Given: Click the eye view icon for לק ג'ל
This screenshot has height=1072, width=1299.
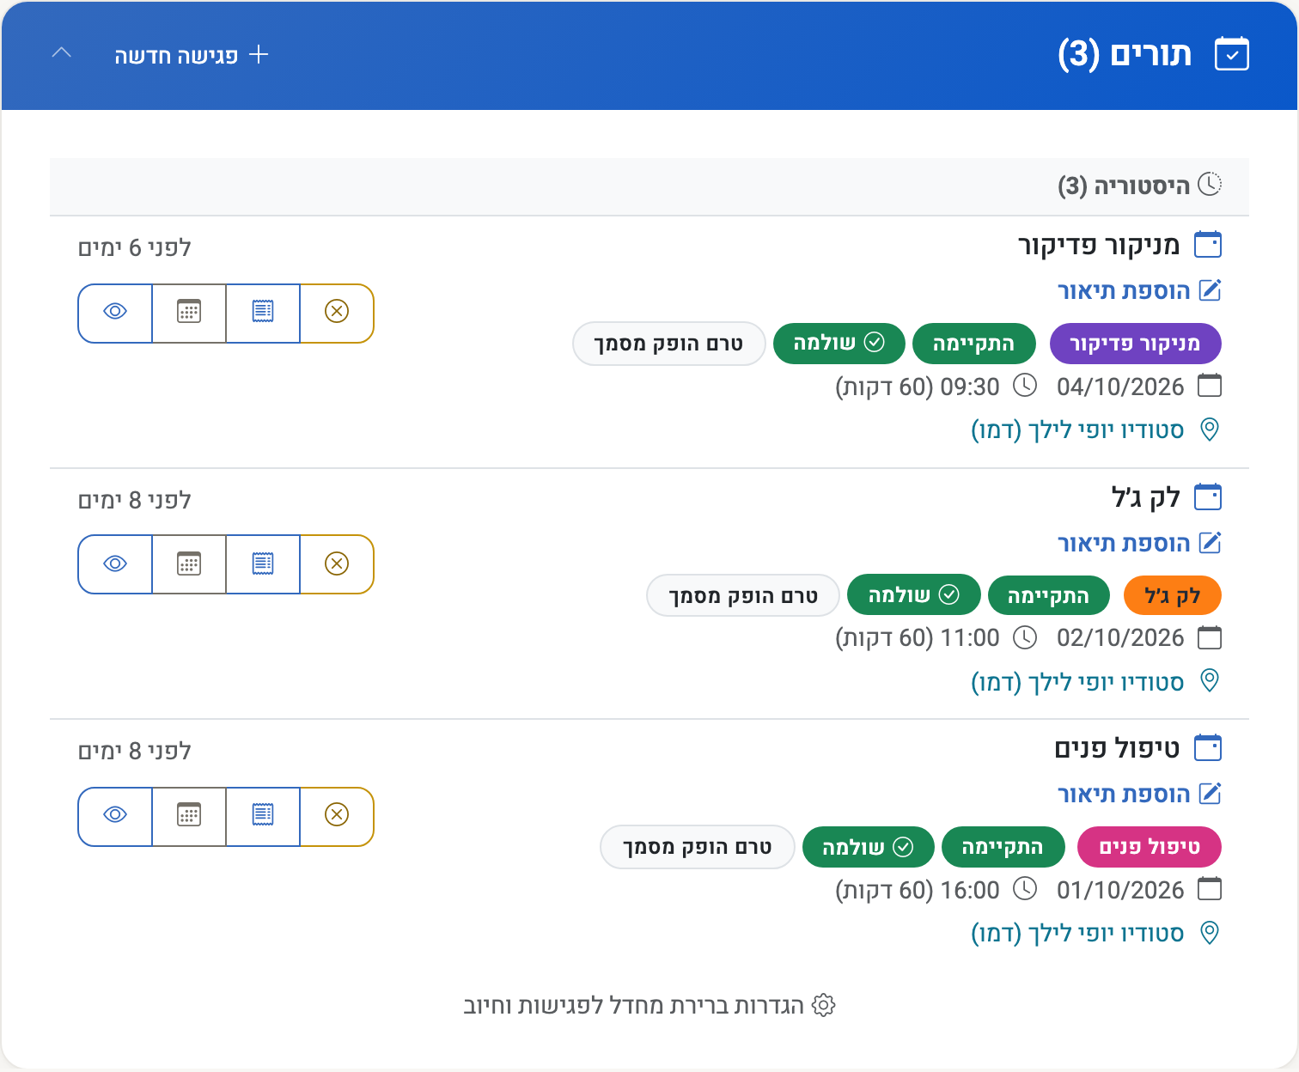Looking at the screenshot, I should (x=115, y=563).
